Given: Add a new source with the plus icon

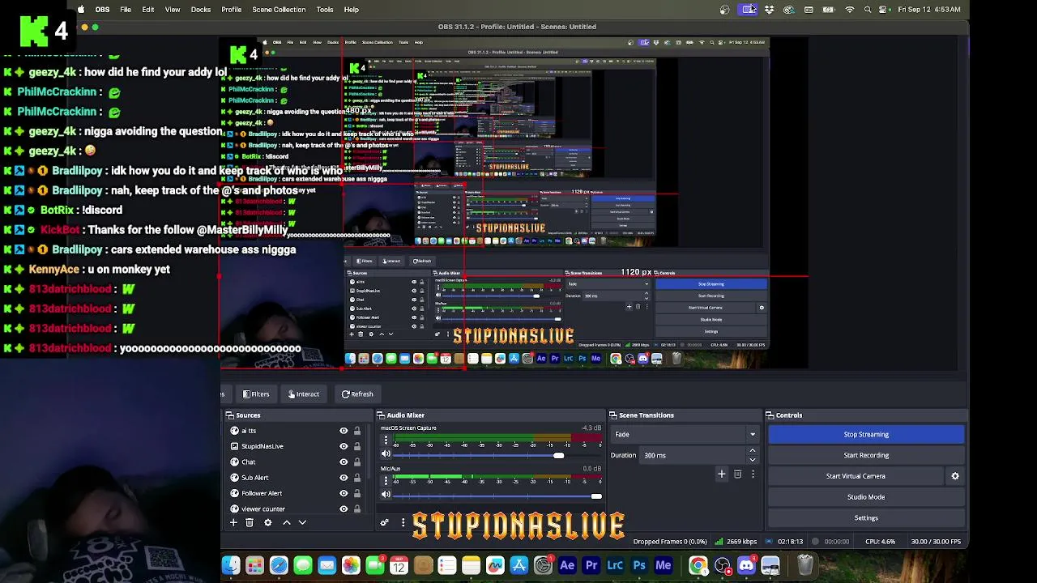Looking at the screenshot, I should coord(233,523).
